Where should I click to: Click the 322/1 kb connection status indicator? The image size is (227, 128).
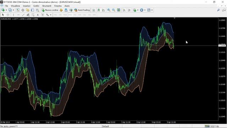pyautogui.click(x=212, y=126)
